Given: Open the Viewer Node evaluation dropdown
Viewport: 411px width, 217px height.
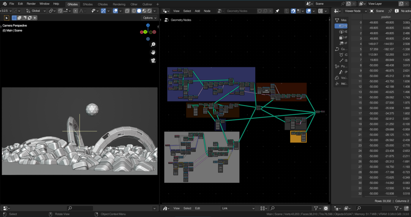Looking at the screenshot, I should coord(355,11).
